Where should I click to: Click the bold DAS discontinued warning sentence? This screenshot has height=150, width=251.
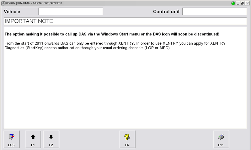click(112, 34)
